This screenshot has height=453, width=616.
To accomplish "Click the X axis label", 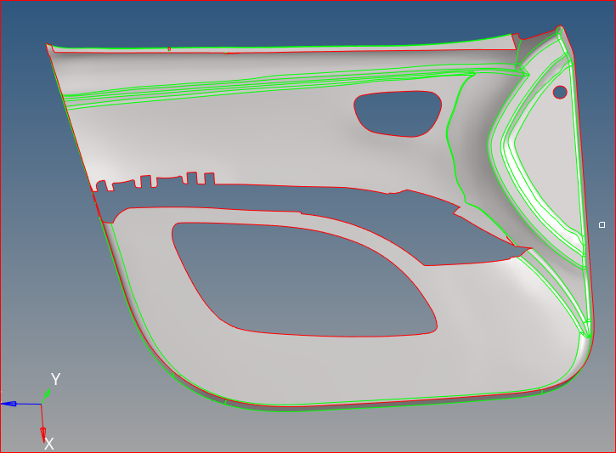I will tap(48, 444).
